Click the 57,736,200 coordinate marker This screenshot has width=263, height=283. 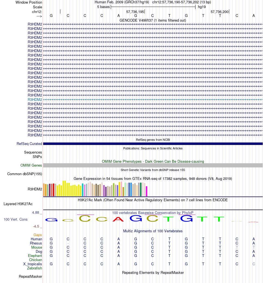tap(219, 12)
